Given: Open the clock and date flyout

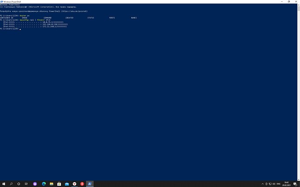Looking at the screenshot, I should (287, 184).
